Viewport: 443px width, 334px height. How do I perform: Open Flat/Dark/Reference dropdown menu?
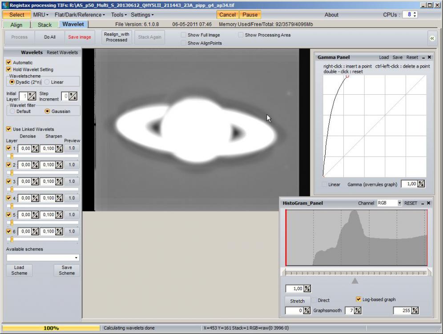click(x=80, y=15)
